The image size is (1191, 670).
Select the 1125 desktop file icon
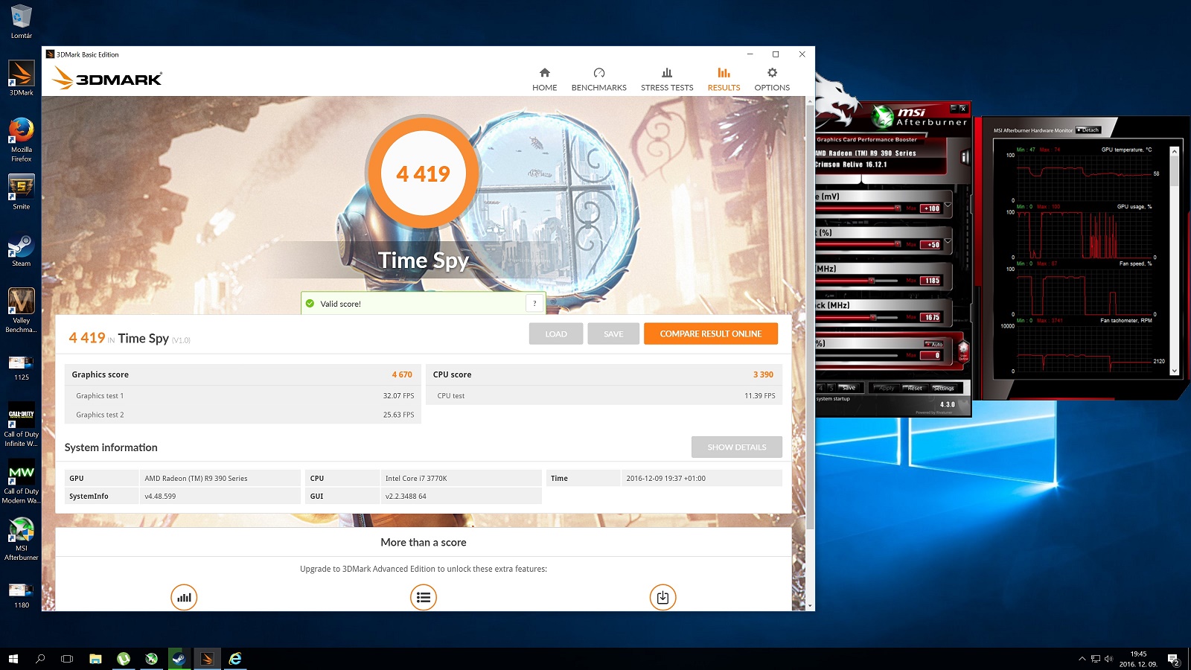22,368
